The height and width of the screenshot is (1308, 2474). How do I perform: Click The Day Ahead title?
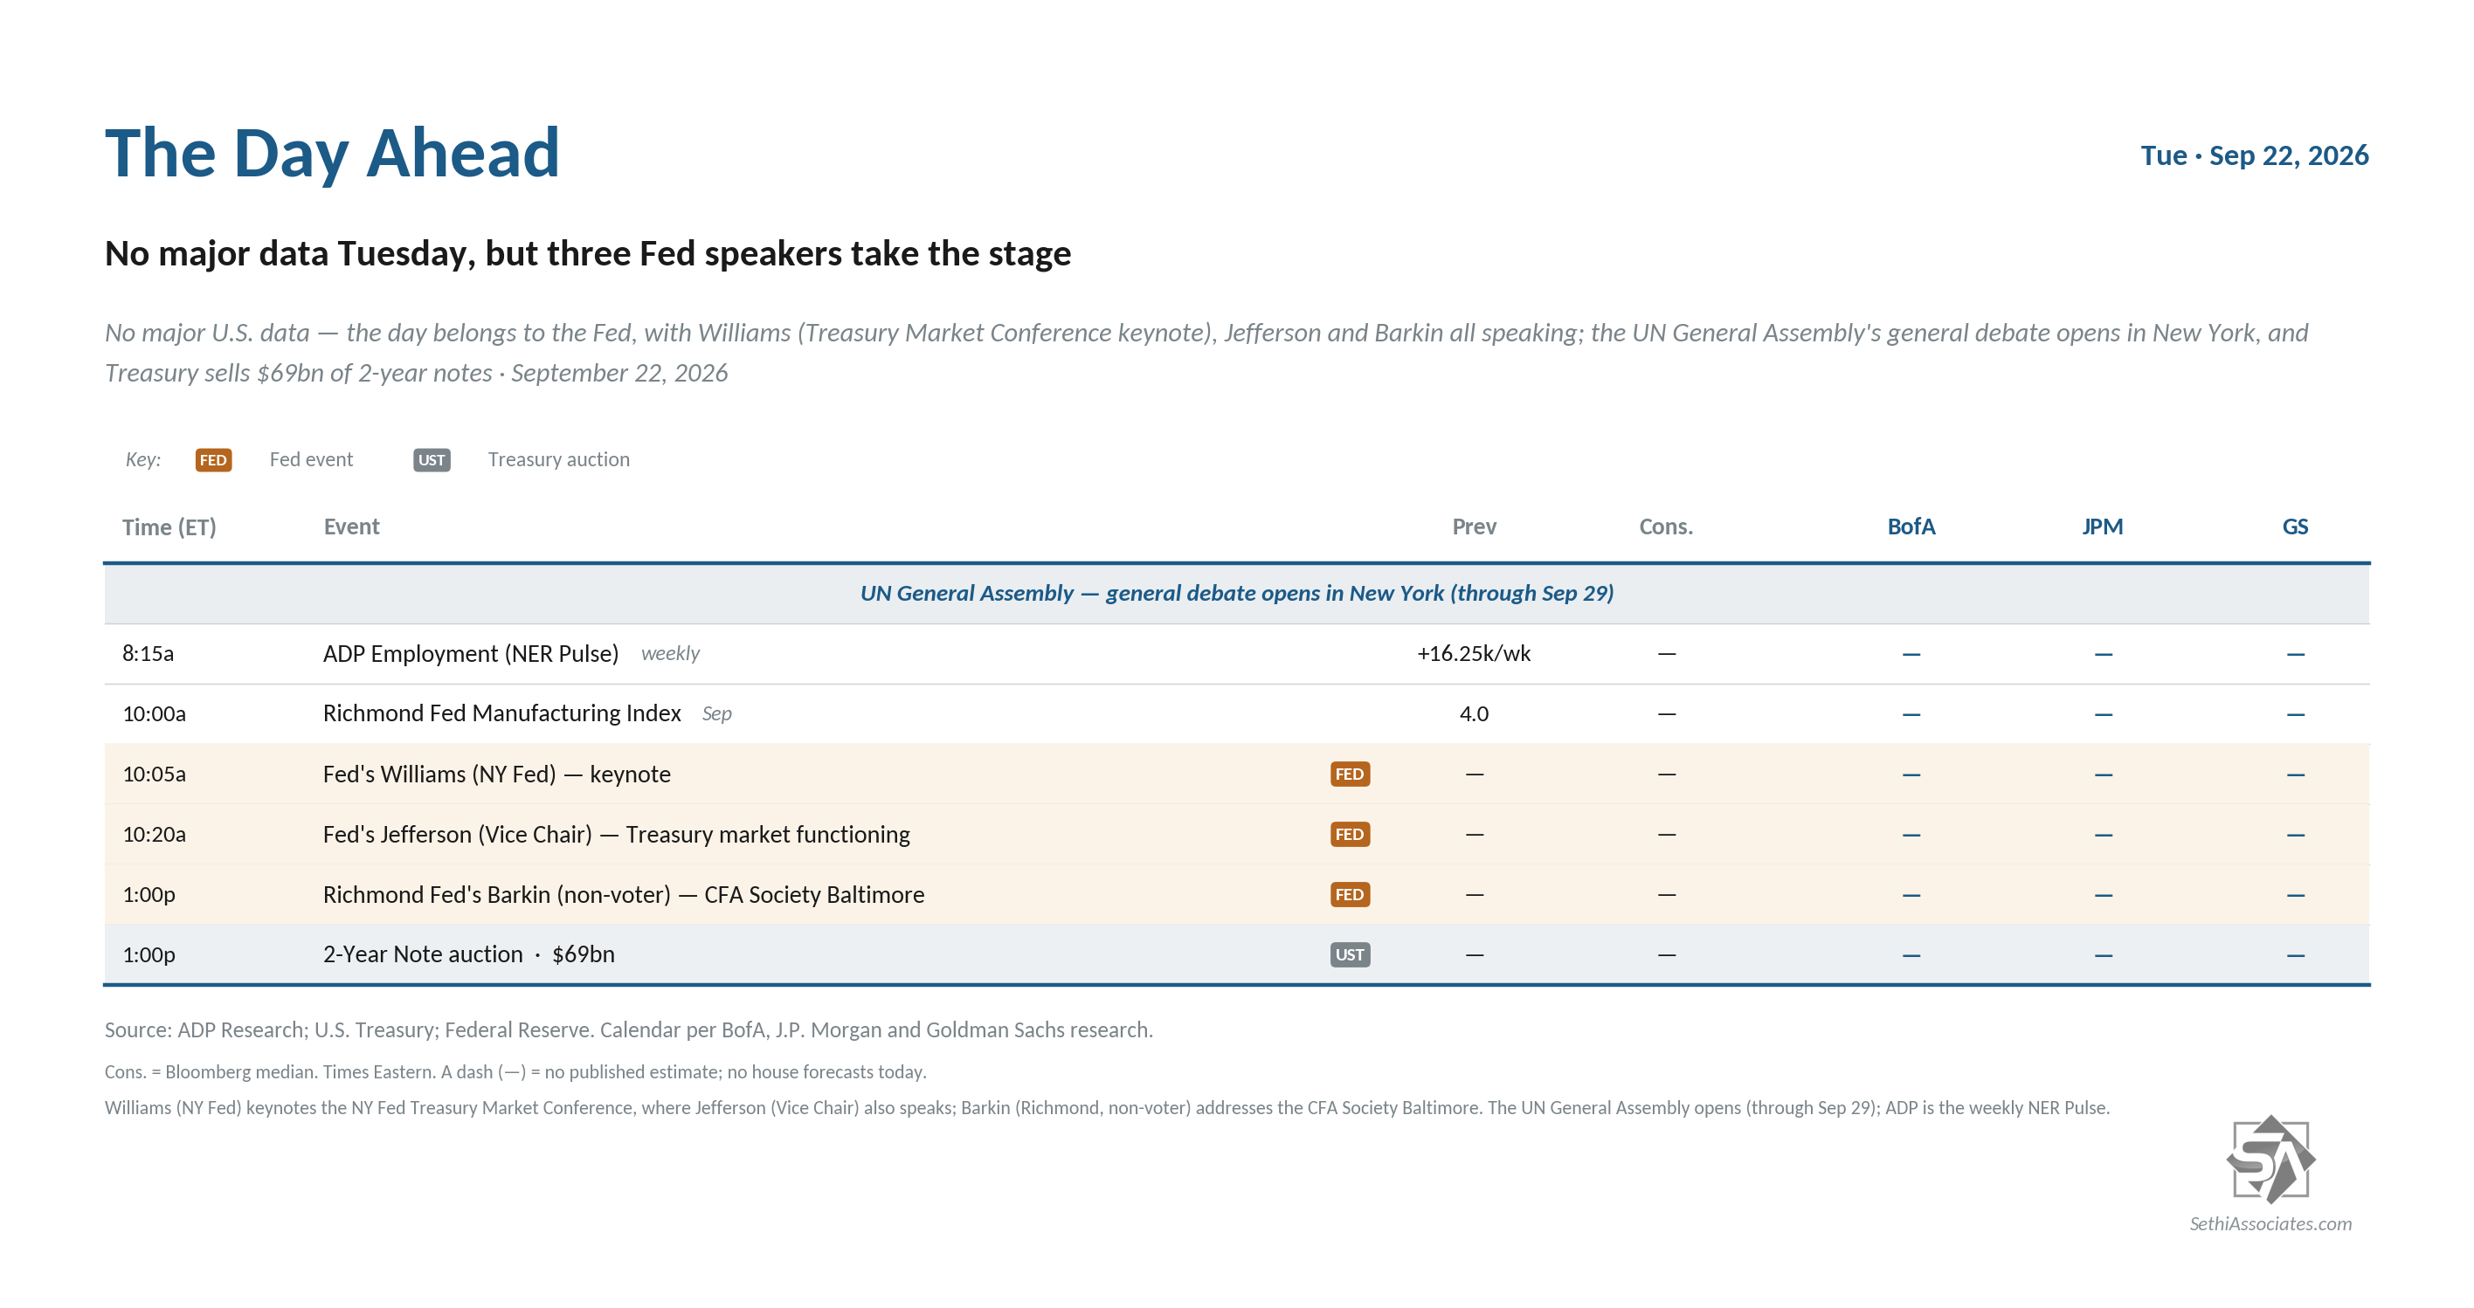coord(332,154)
